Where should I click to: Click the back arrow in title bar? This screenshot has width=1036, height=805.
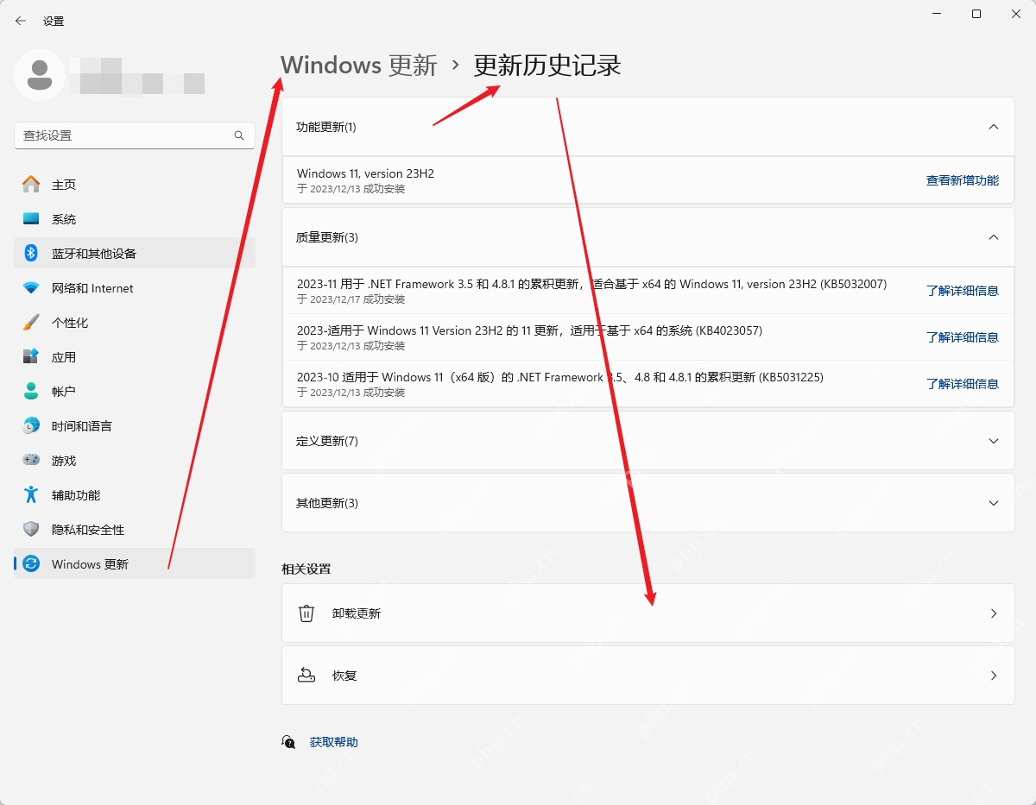pos(21,21)
